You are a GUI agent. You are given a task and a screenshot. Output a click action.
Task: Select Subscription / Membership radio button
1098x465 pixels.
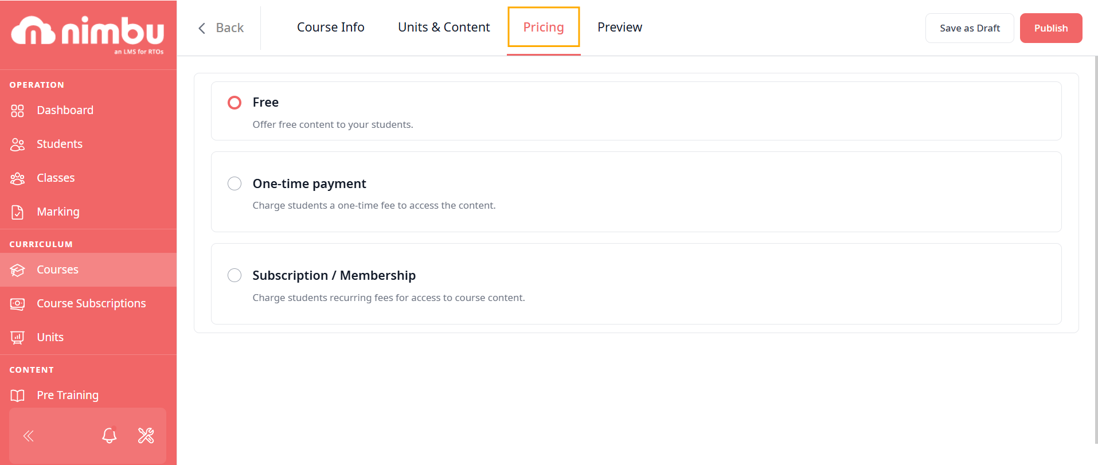coord(235,275)
